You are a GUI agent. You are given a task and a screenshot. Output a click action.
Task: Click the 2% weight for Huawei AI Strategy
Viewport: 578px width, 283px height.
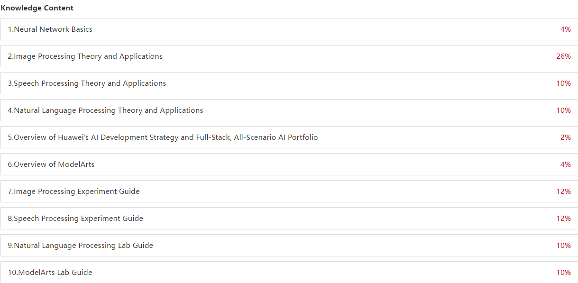click(x=565, y=137)
